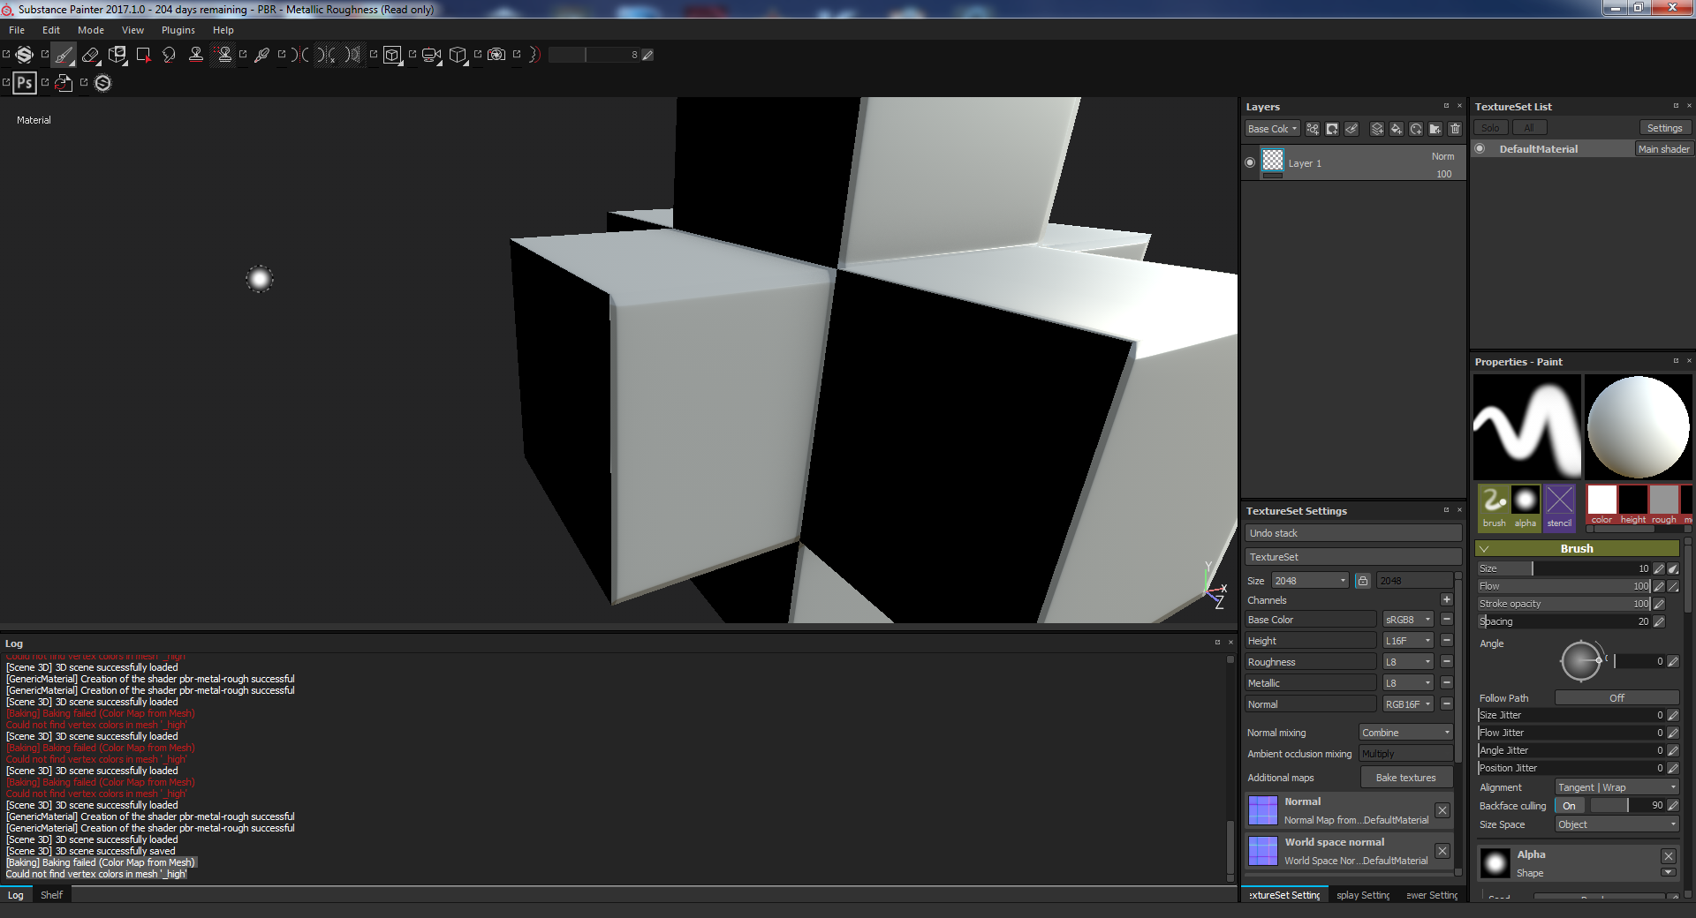Adjust the Stroke opacity slider
The width and height of the screenshot is (1696, 918).
(1563, 604)
